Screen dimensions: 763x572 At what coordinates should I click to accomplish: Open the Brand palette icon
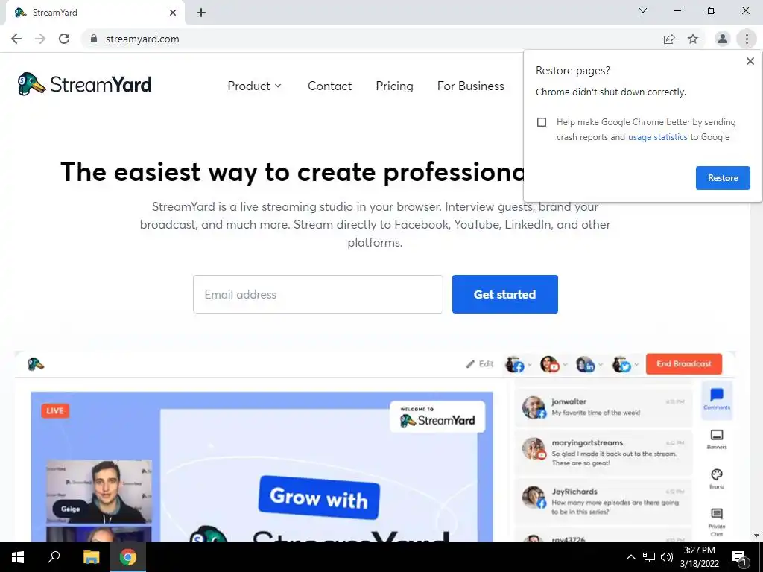point(717,479)
